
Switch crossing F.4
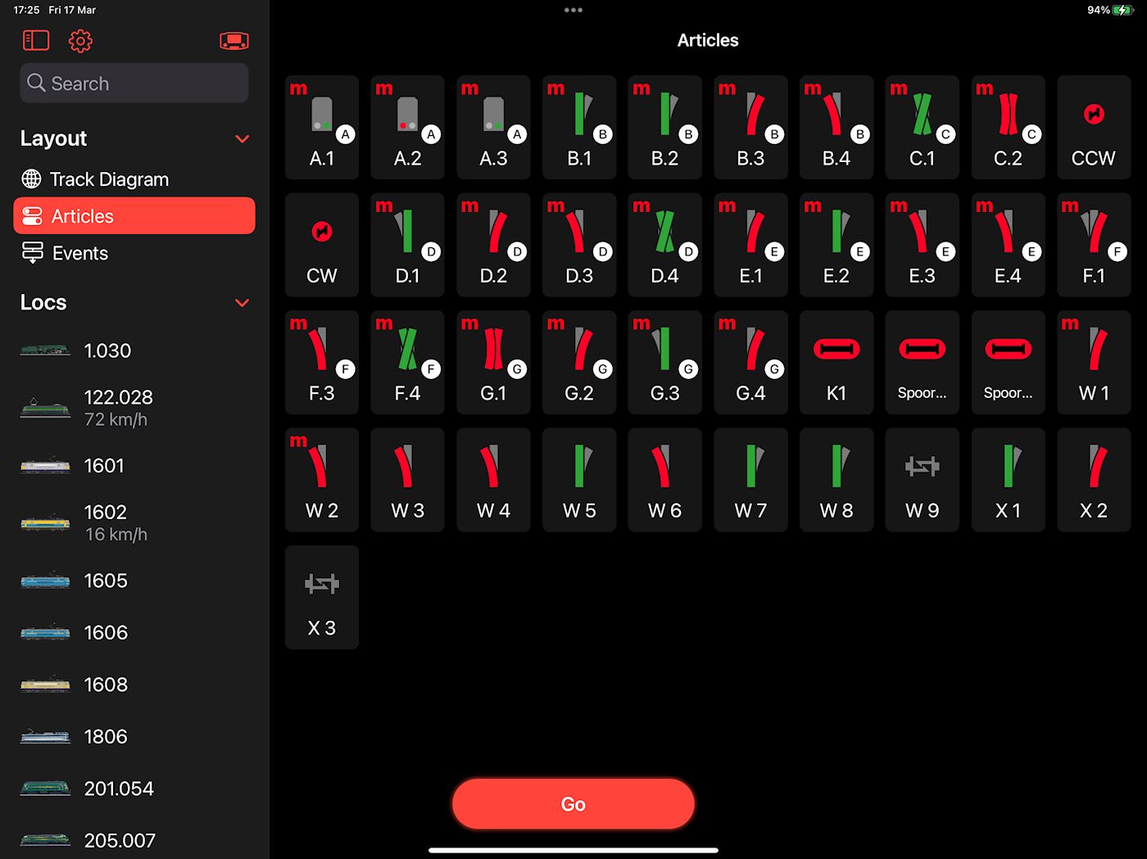[407, 362]
